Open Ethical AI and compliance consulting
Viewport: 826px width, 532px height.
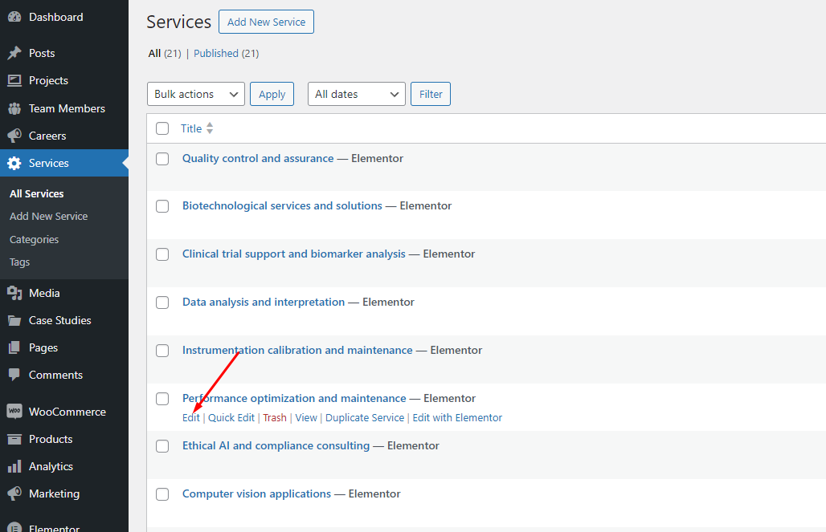coord(276,445)
